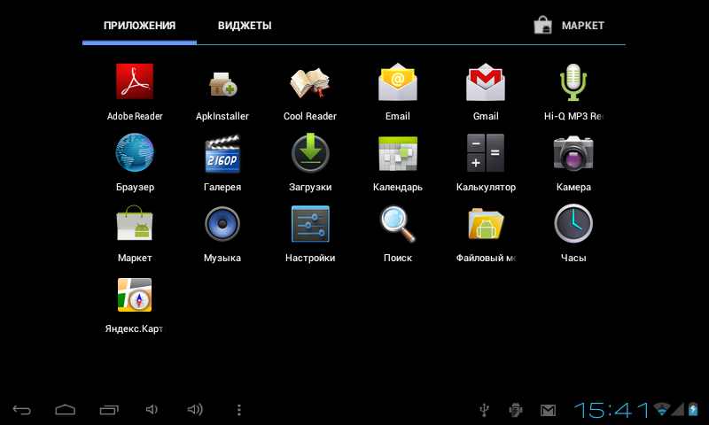This screenshot has width=709, height=425.
Task: Raise volume with the larger speaker button
Action: click(195, 410)
